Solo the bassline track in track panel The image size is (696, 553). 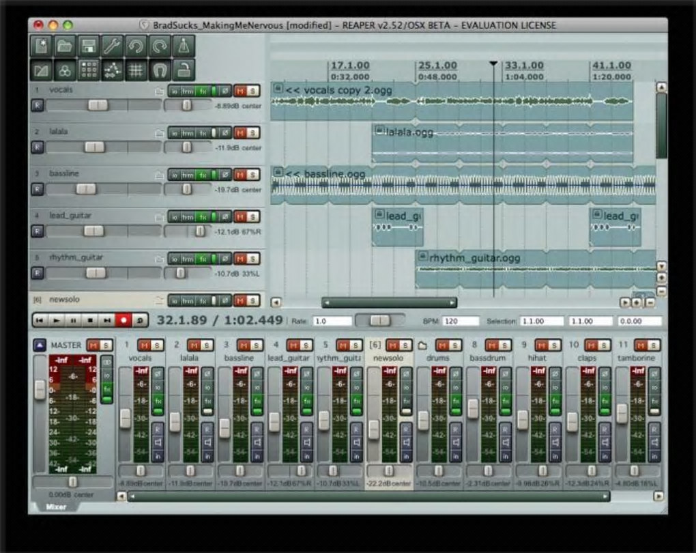point(252,175)
